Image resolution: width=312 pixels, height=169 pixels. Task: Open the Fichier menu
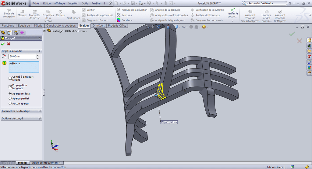click(36, 3)
